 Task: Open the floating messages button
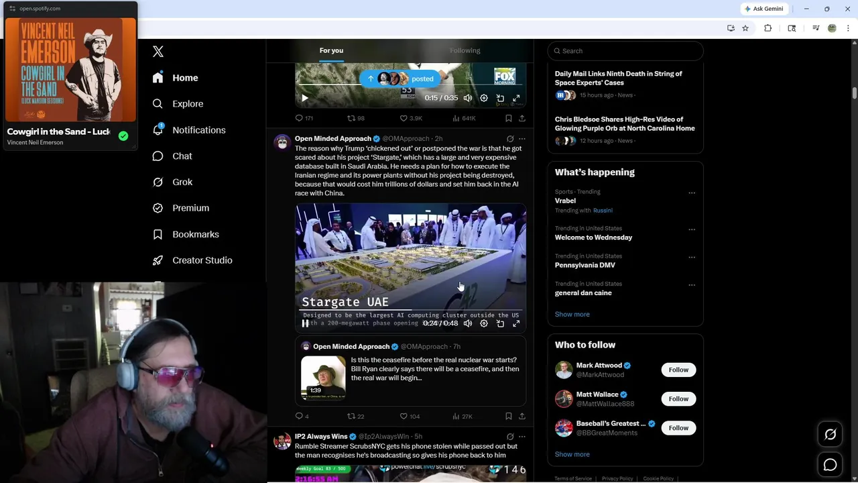[x=830, y=465]
